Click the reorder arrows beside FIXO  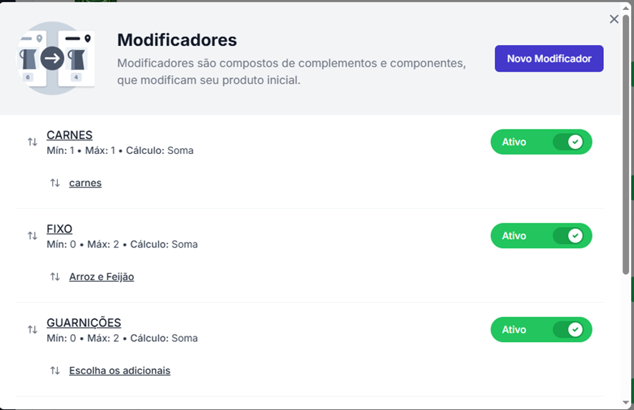click(x=32, y=235)
